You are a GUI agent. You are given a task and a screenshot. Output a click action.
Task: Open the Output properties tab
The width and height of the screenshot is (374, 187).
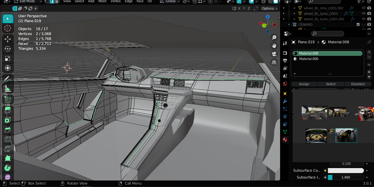pos(285,61)
